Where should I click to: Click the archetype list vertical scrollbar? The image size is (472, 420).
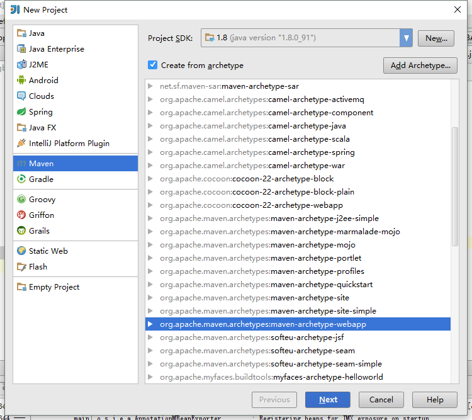click(455, 189)
